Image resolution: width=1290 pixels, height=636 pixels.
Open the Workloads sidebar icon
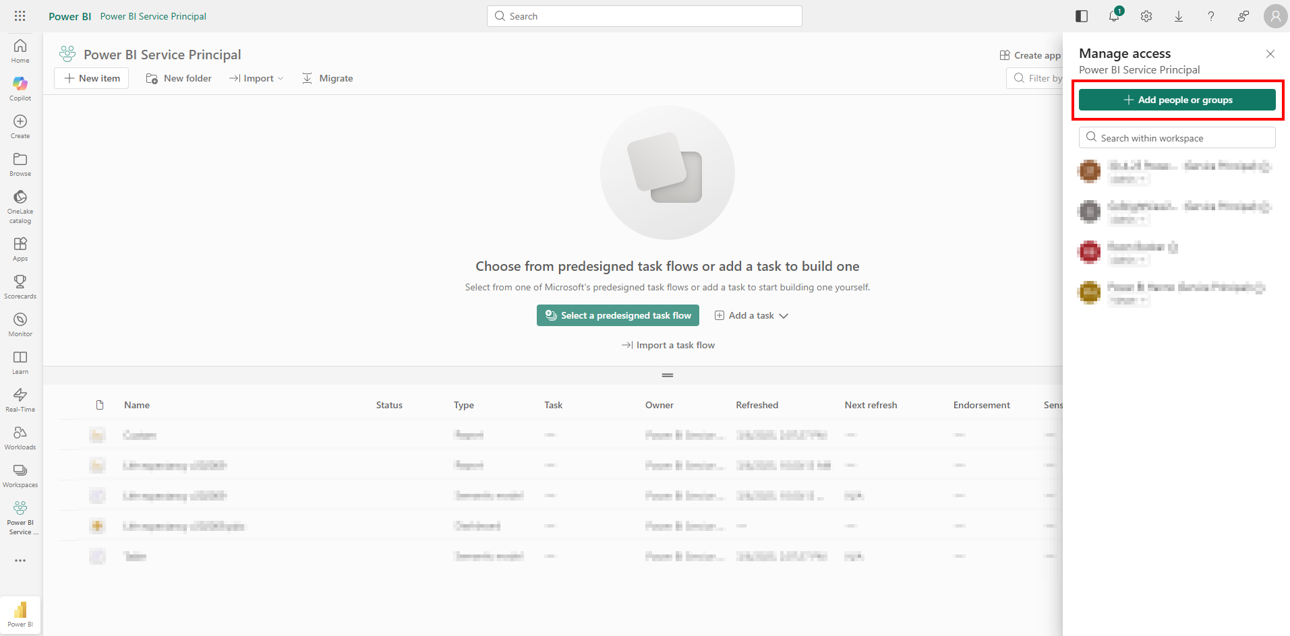(20, 437)
